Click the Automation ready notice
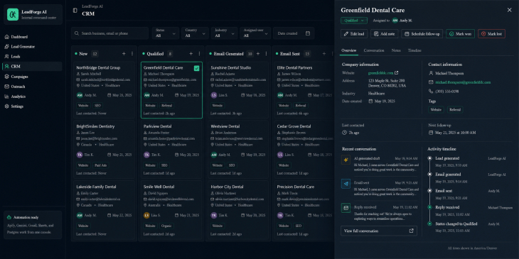The image size is (519, 259). [x=33, y=225]
